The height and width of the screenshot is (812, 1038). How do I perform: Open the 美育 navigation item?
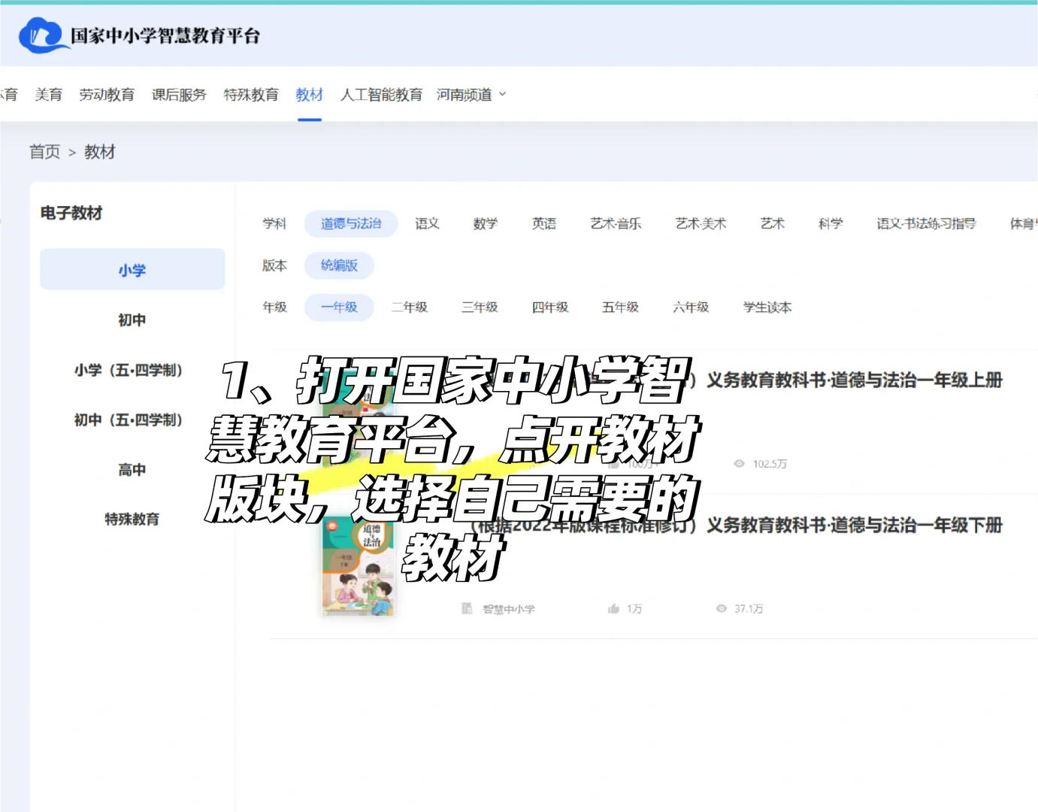pos(48,95)
